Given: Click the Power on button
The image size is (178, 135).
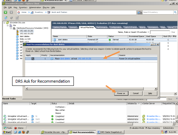Looking at the screenshot, I should 121,93.
